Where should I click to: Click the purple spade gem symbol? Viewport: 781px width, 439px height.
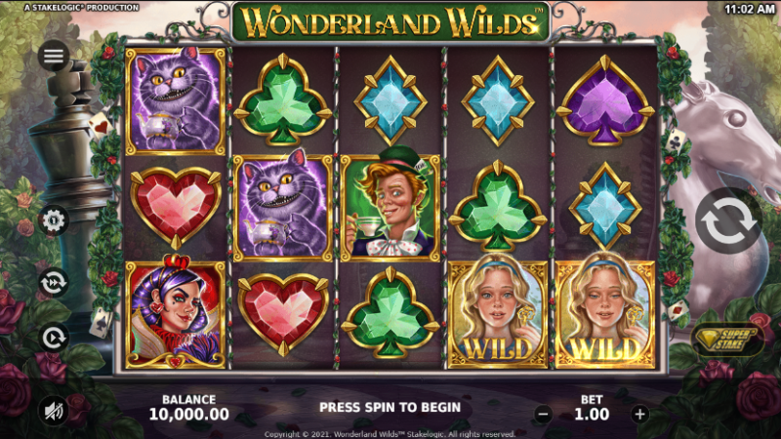(605, 101)
